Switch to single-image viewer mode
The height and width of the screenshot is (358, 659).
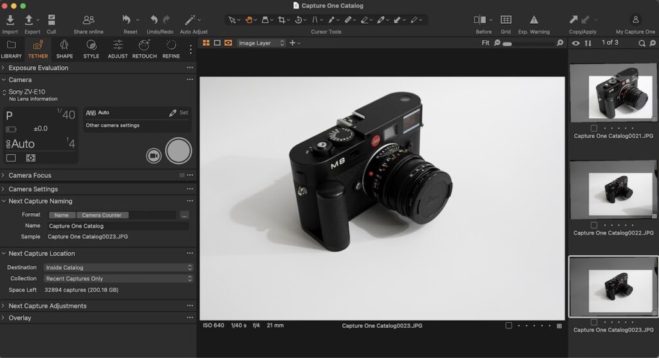tap(218, 43)
